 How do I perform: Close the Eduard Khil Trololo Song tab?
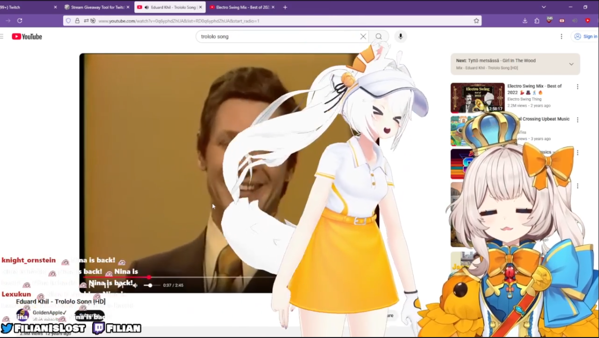[x=201, y=7]
